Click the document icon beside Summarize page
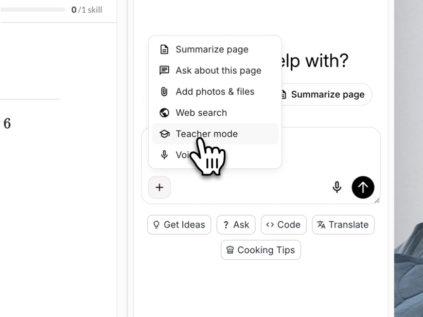Viewport: 423px width, 317px height. pyautogui.click(x=164, y=49)
